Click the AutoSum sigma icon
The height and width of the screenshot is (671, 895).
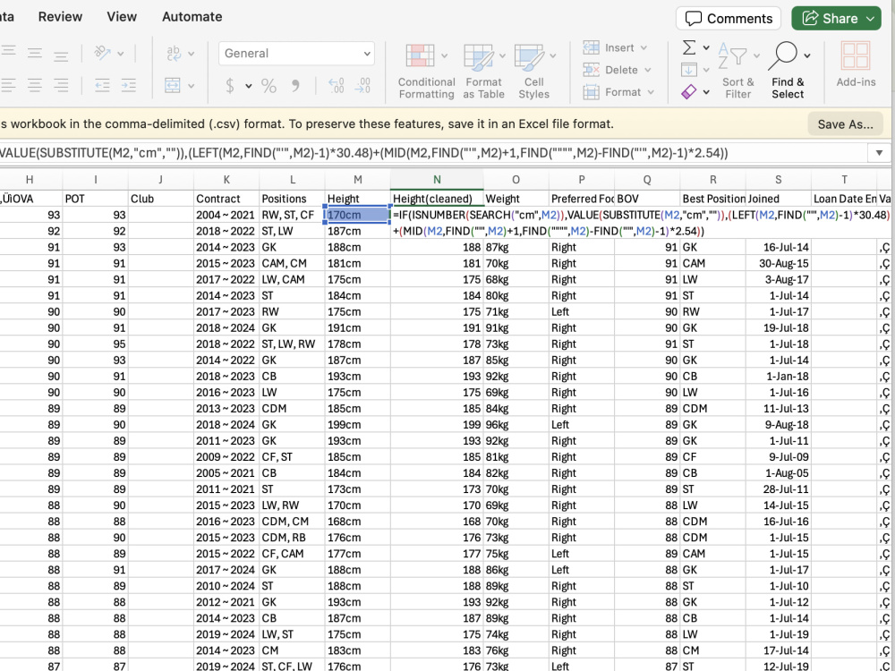pos(689,47)
